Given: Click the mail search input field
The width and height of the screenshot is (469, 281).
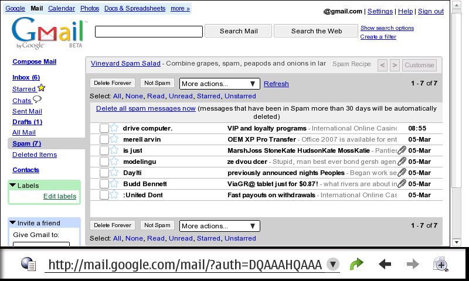Looking at the screenshot, I should [149, 32].
